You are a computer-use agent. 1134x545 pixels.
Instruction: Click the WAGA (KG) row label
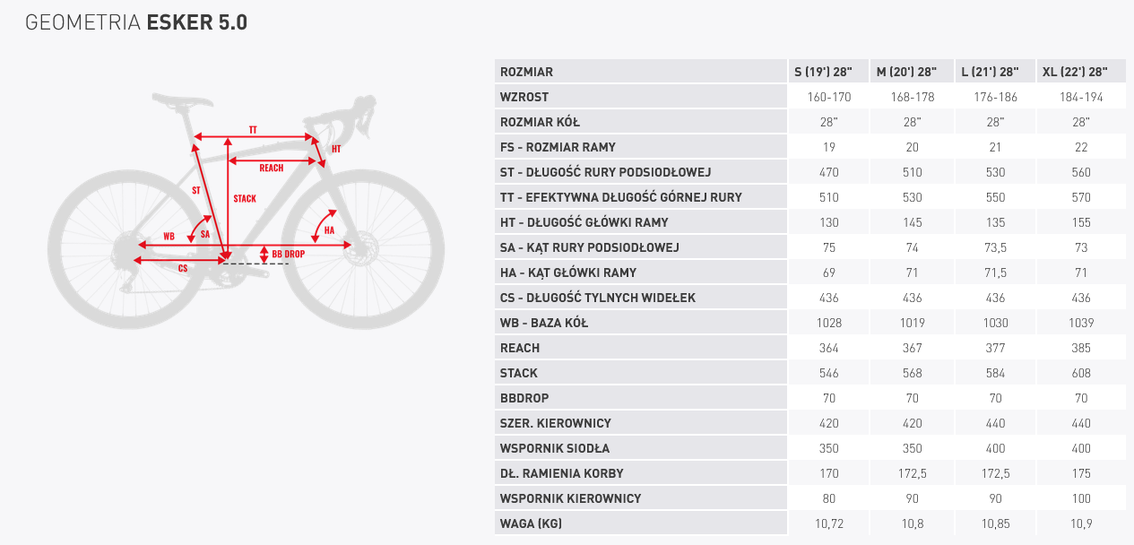532,523
